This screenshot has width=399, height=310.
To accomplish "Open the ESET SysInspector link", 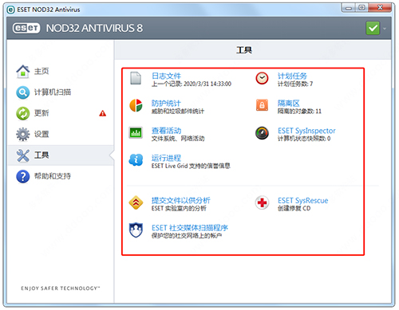I will (306, 131).
